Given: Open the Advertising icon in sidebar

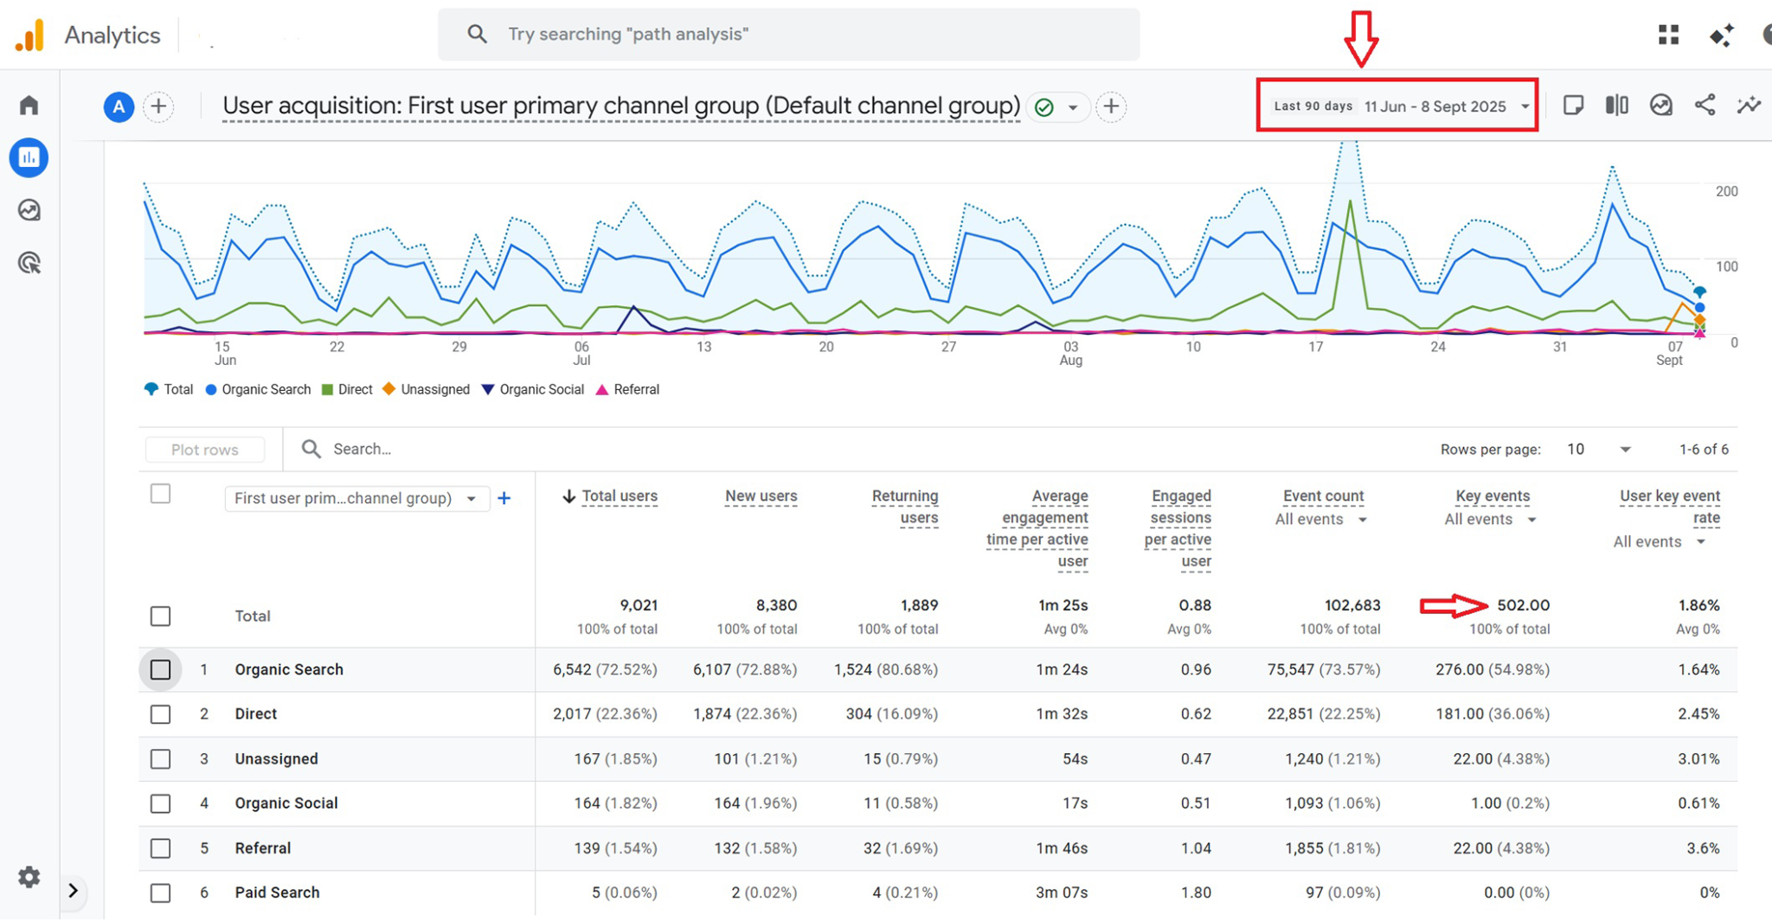Looking at the screenshot, I should pos(29,263).
